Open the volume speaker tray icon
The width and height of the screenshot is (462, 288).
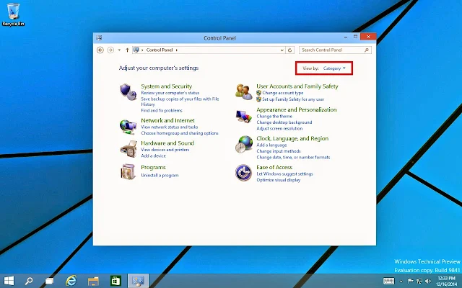pos(428,282)
